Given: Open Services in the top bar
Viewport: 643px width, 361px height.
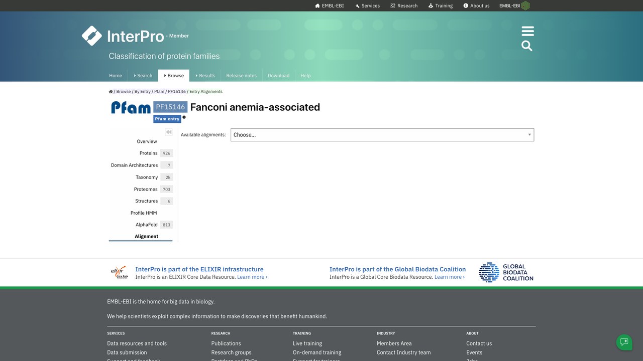Looking at the screenshot, I should click(x=367, y=6).
